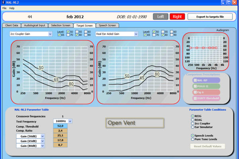Toggle level 55 checkbox for Real Ear graph
239x159 pixels.
click(163, 32)
